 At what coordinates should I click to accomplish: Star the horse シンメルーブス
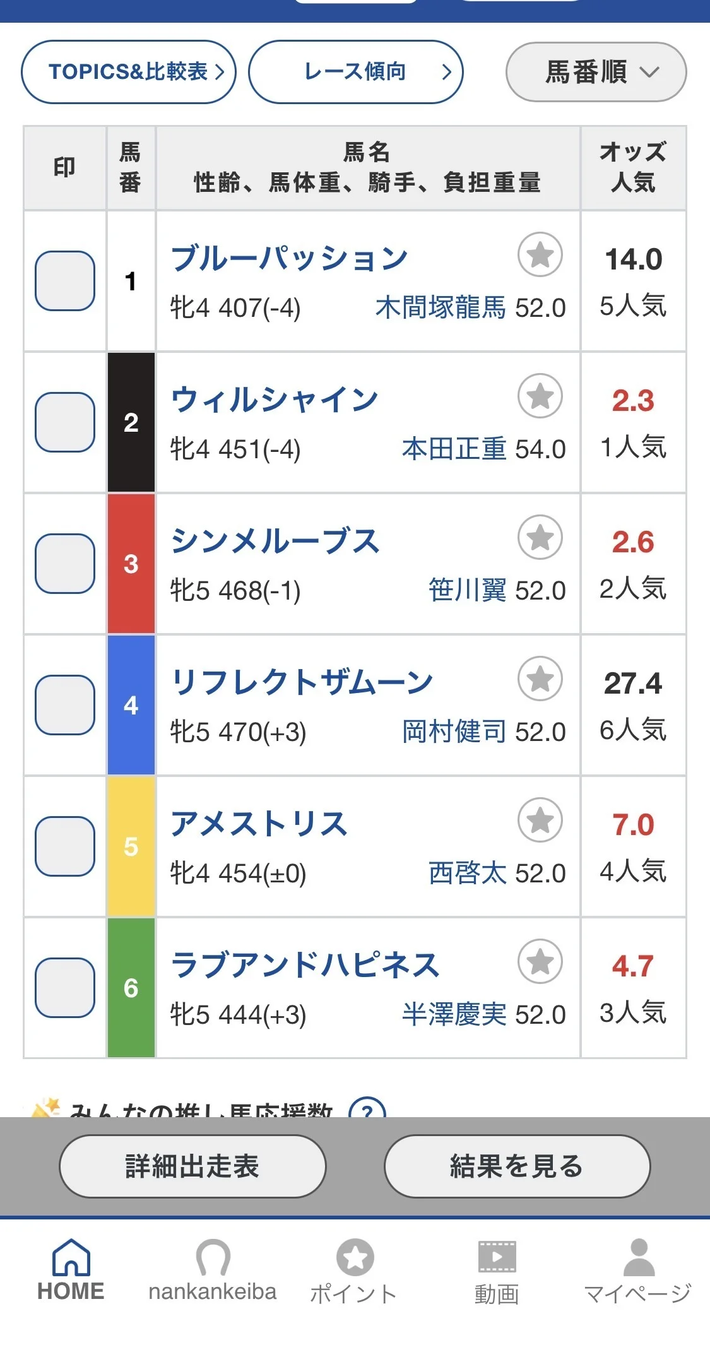[540, 538]
